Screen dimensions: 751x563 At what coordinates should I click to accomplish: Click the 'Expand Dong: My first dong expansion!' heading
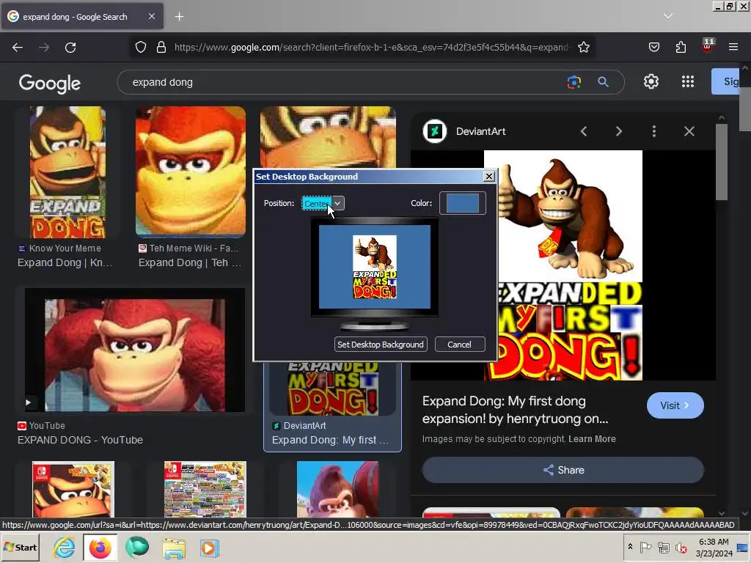coord(516,410)
